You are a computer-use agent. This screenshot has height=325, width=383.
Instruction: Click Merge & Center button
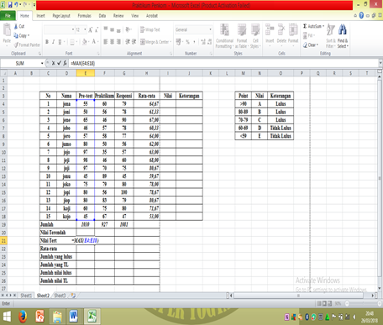click(155, 42)
